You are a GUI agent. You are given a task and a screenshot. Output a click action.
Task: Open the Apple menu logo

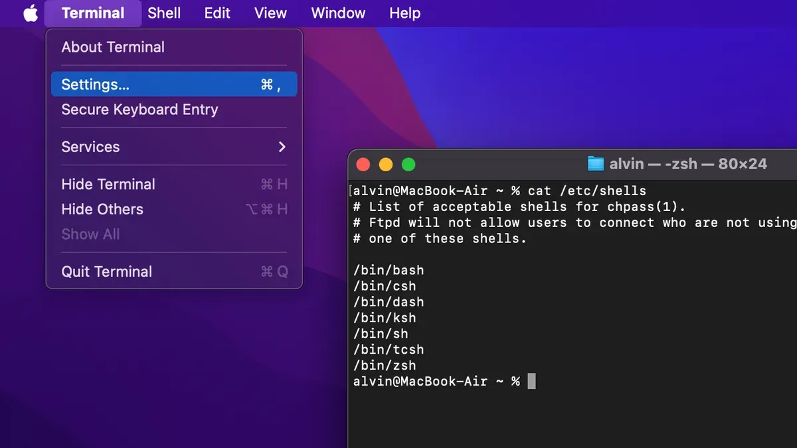click(31, 13)
